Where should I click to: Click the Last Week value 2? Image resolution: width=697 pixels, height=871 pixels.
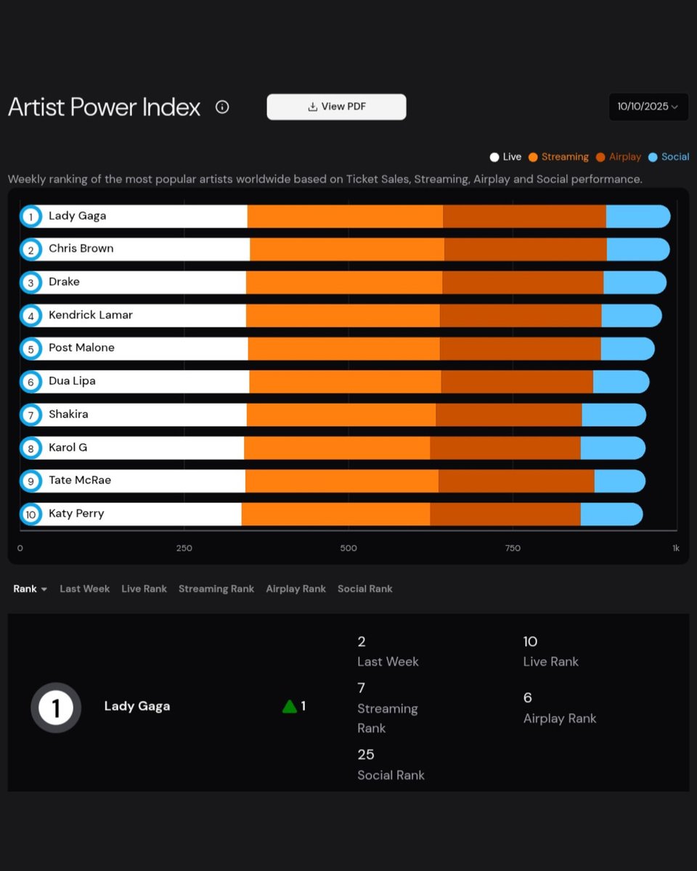[362, 642]
